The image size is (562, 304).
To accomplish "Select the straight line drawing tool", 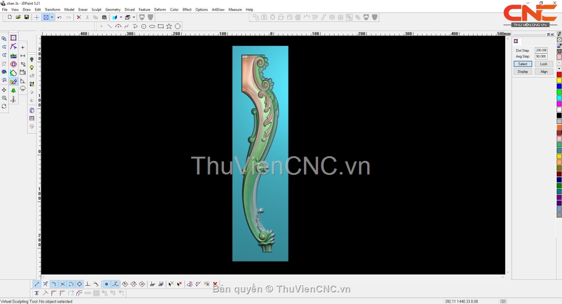I will 110,27.
